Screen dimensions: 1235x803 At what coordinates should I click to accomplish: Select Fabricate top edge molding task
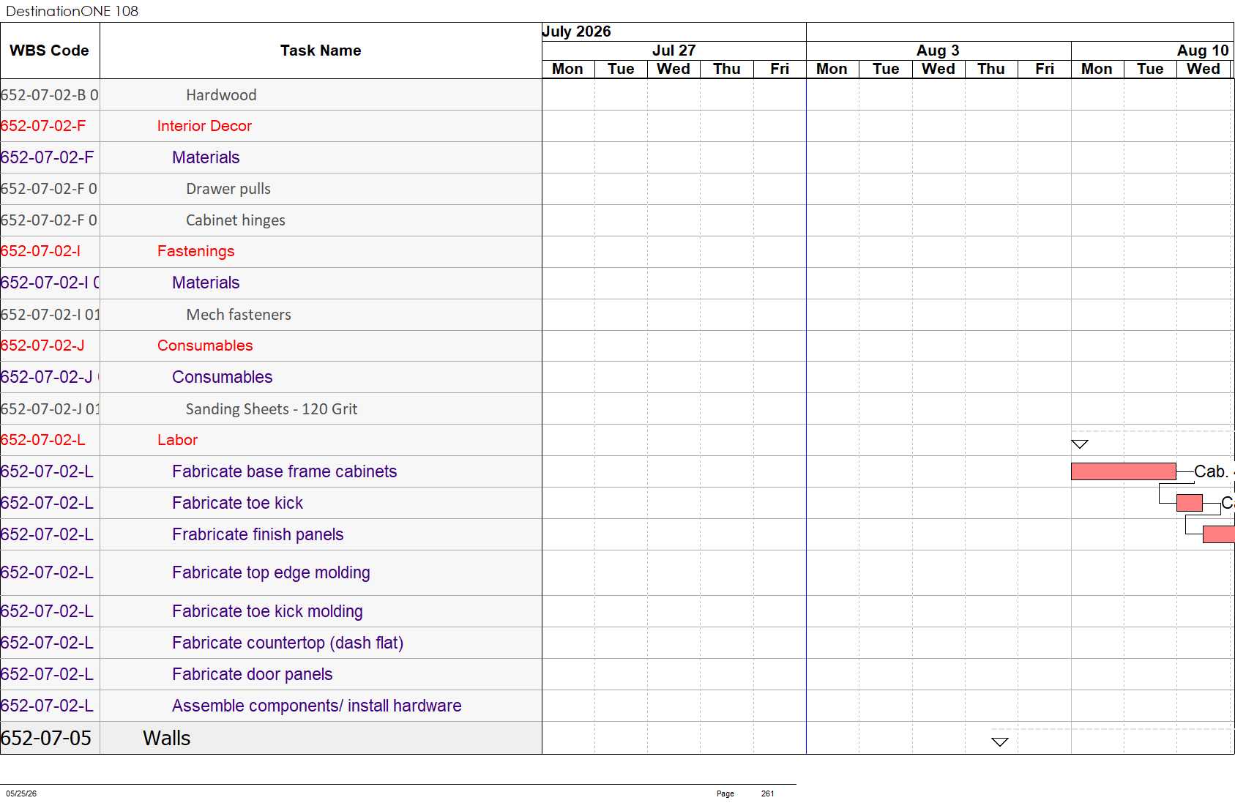pos(271,572)
